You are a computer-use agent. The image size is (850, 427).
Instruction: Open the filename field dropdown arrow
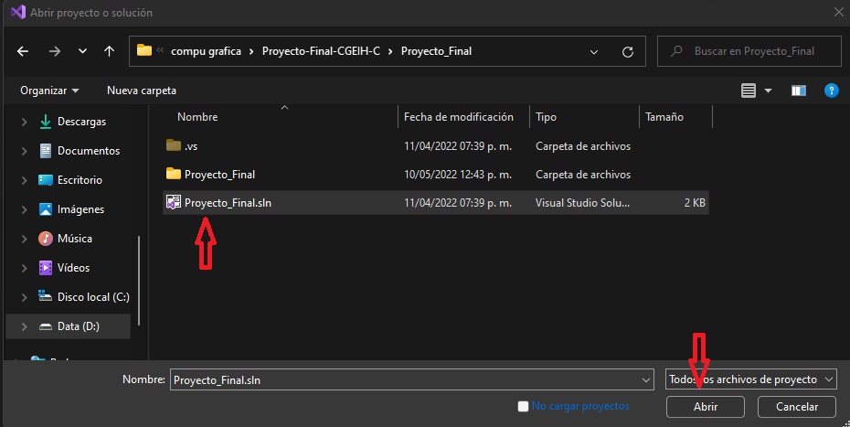tap(646, 379)
